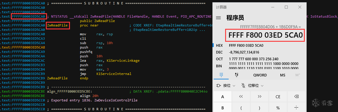Expand the 按位 bitwise dropdown
Viewport: 338px width, 112px height.
225,86
